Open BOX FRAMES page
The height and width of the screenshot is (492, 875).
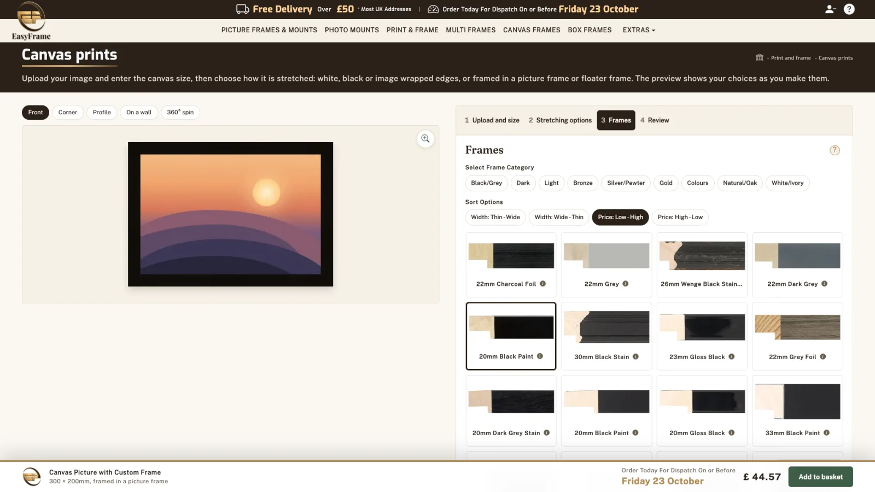coord(590,30)
